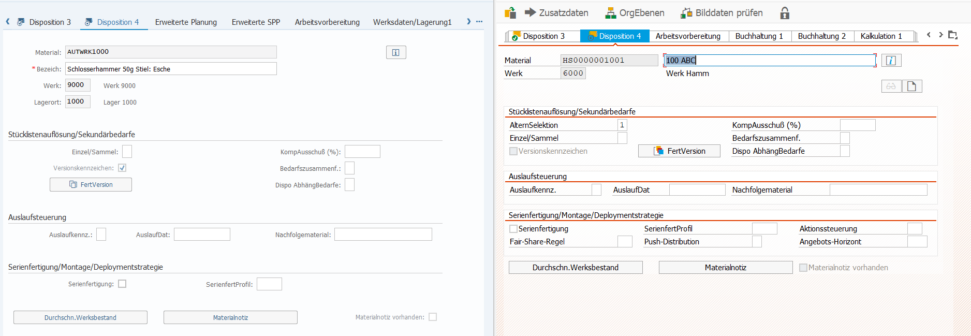Viewport: 971px width, 336px height.
Task: Enable Serienfertigung checkbox in right panel
Action: [513, 229]
